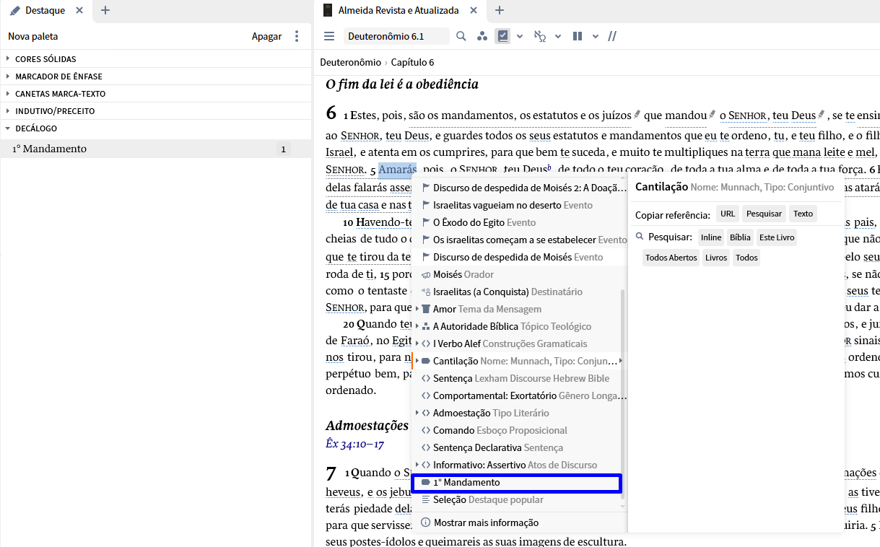Open the resource panel hamburger menu
This screenshot has height=547, width=880.
coord(329,36)
